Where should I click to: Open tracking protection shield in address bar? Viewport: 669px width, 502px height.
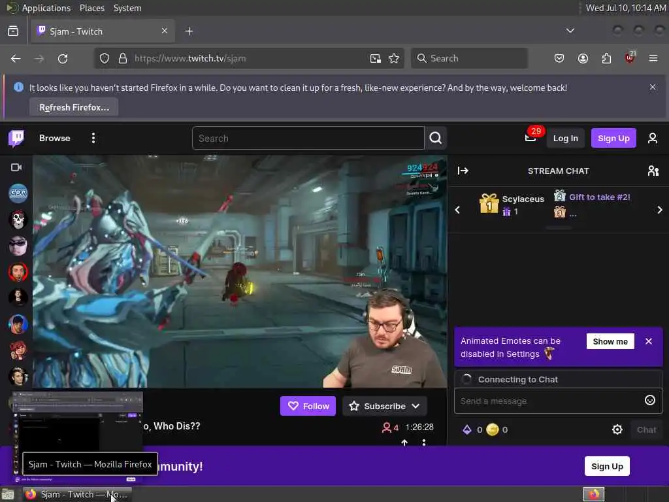coord(104,58)
